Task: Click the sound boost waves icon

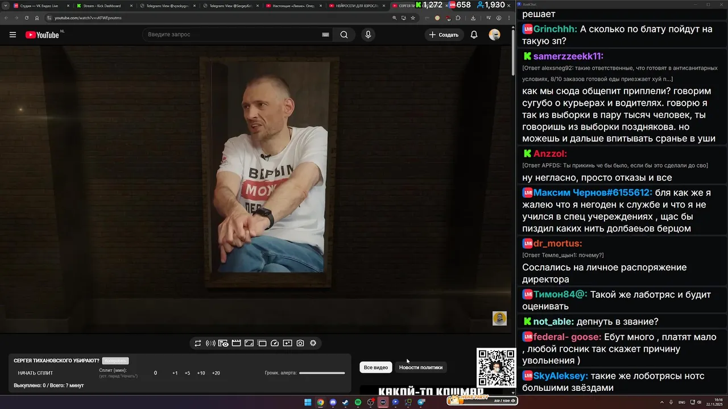Action: (x=210, y=343)
